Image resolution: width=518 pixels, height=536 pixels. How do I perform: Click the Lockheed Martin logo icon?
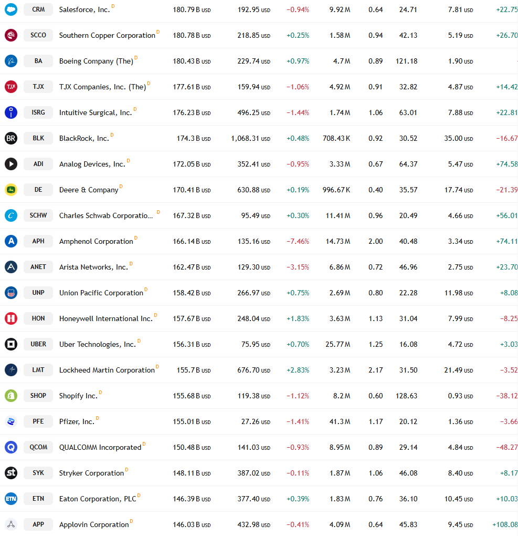point(11,370)
